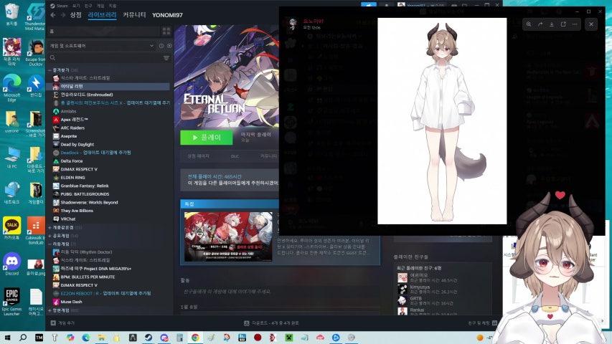The width and height of the screenshot is (612, 344).
Task: Open the games and software dropdown
Action: click(101, 46)
